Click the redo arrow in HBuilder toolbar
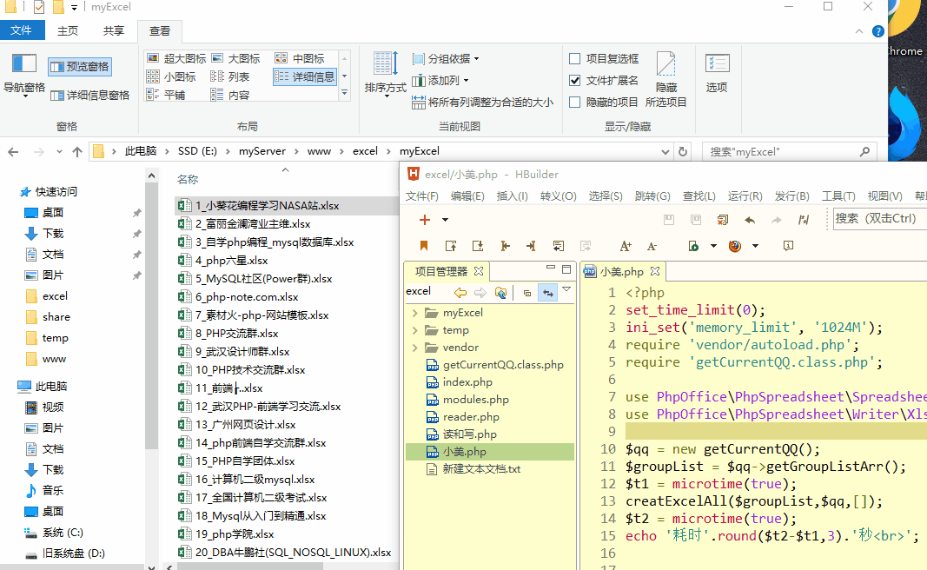927x570 pixels. [x=776, y=220]
